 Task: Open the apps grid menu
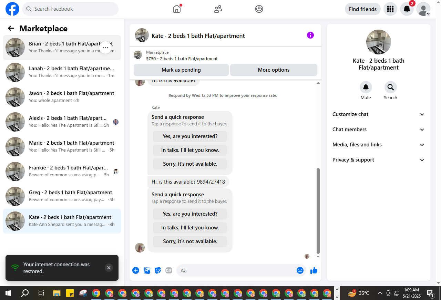pyautogui.click(x=390, y=9)
